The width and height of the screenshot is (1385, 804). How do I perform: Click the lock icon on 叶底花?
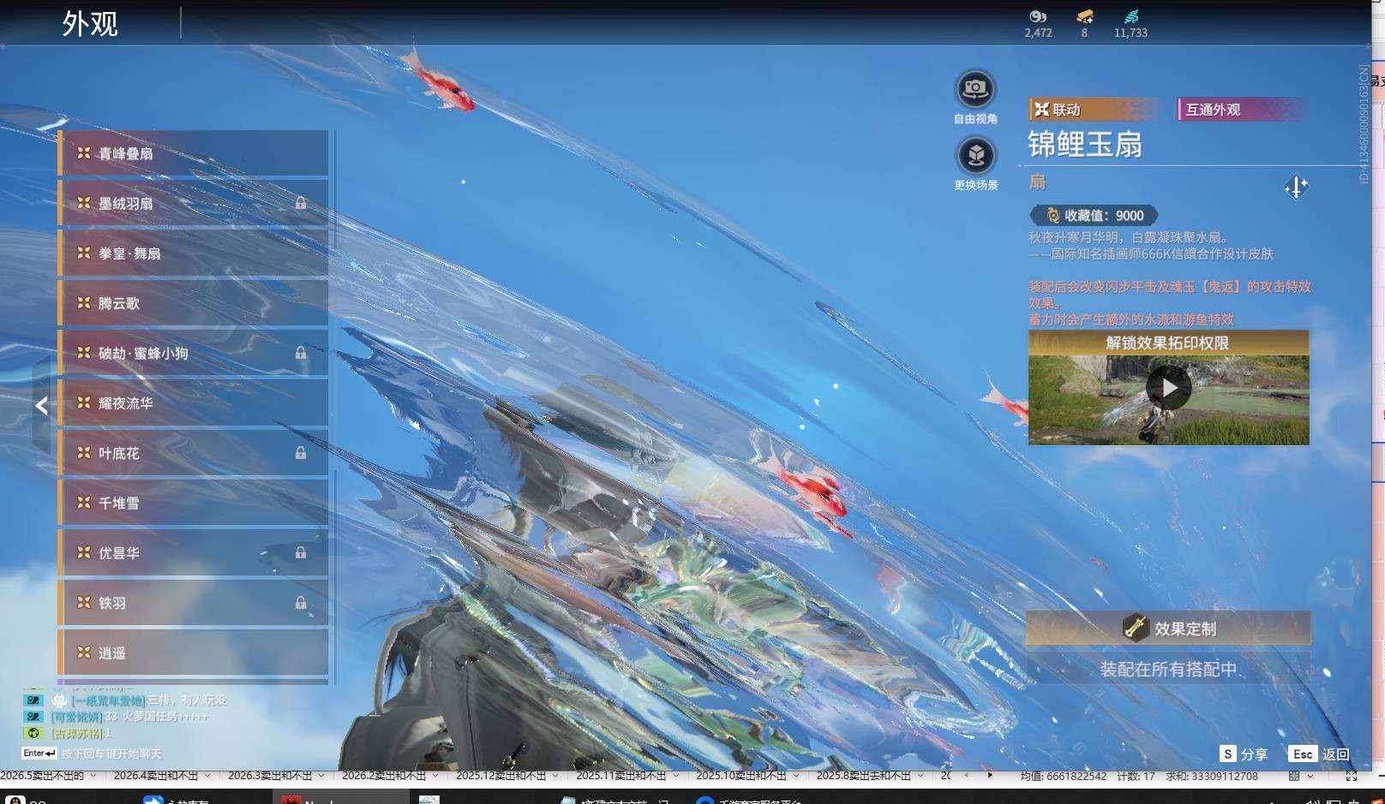pos(301,453)
